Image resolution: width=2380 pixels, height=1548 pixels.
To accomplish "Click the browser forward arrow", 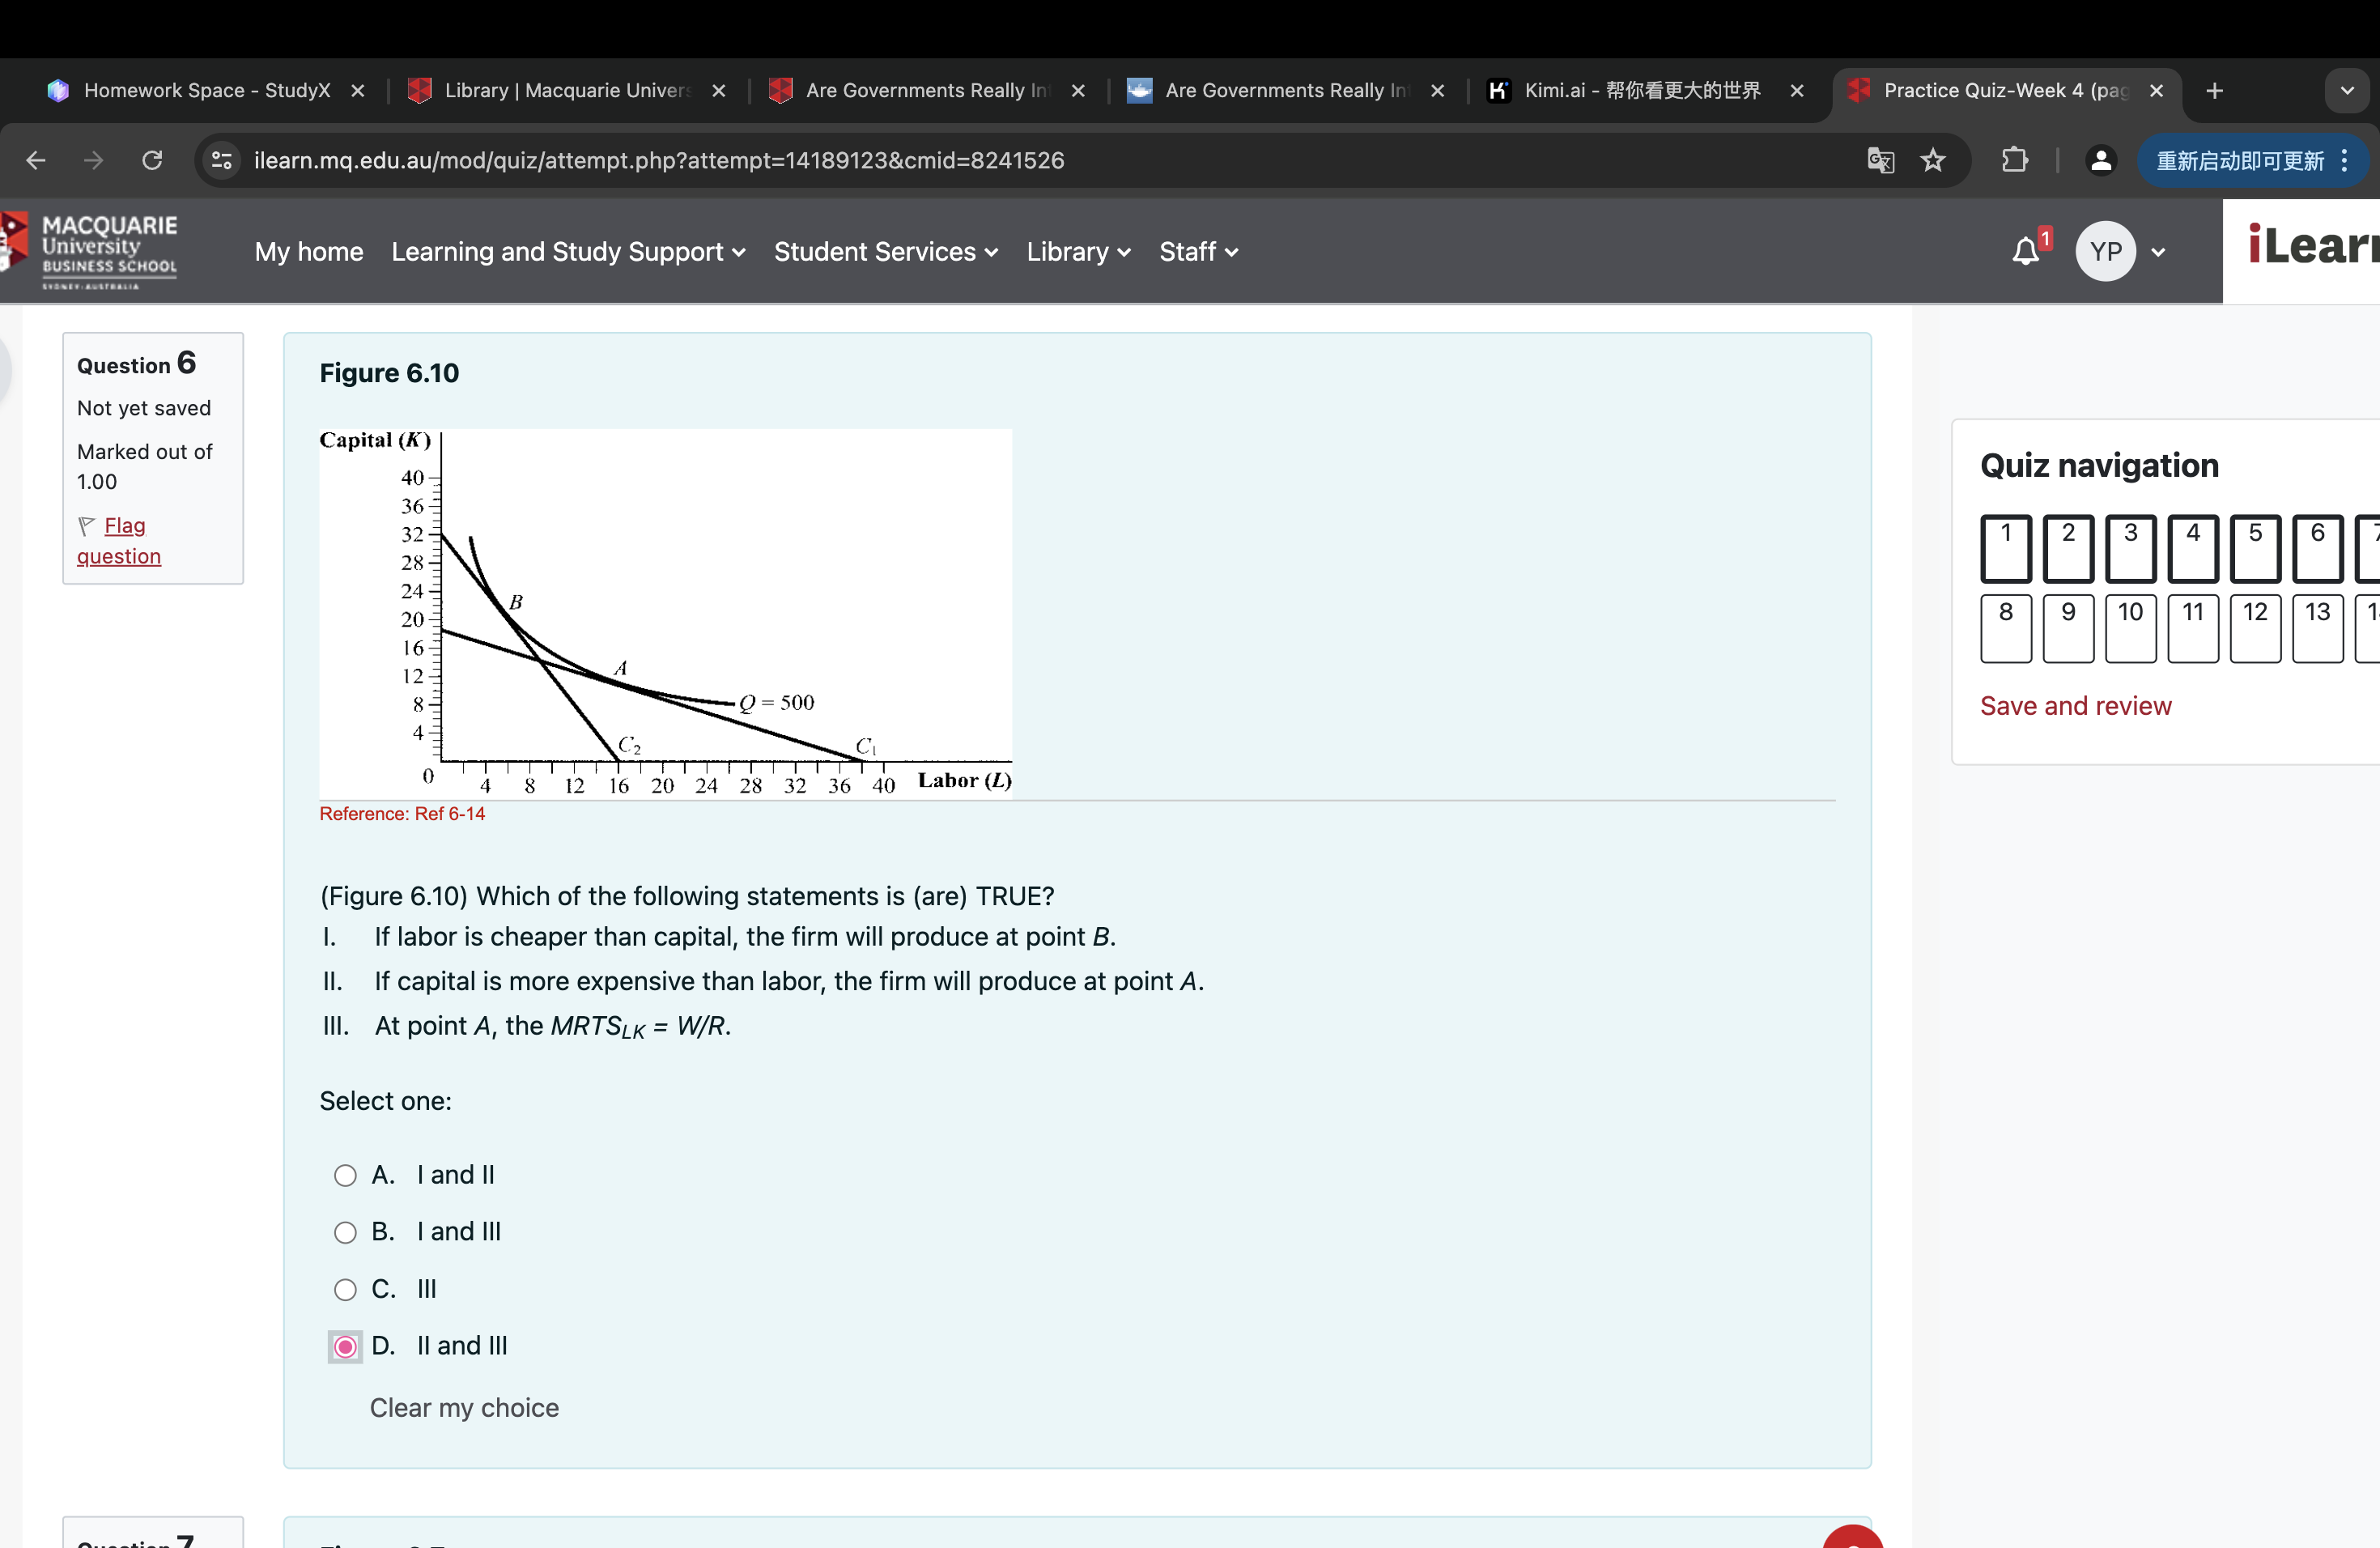I will pos(94,160).
